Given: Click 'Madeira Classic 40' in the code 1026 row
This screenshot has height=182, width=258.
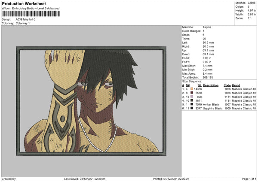Looking at the screenshot, I should pos(244,89).
